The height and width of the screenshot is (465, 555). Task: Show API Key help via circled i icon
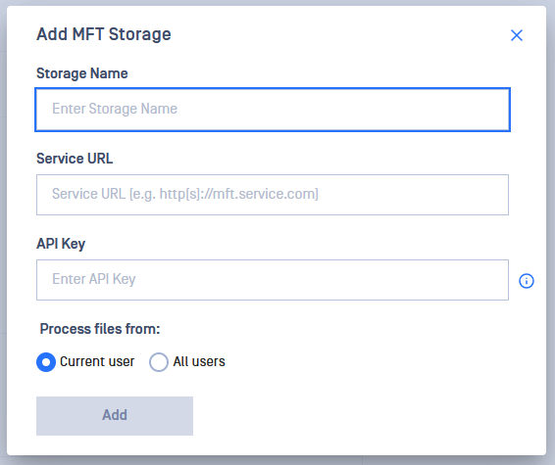(527, 281)
